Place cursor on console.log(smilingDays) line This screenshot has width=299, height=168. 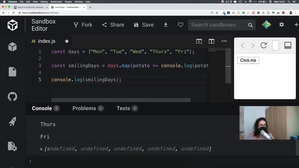86,80
